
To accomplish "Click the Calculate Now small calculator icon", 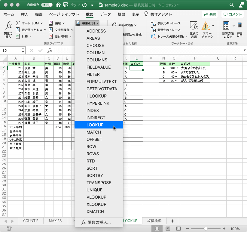I will pos(239,25).
